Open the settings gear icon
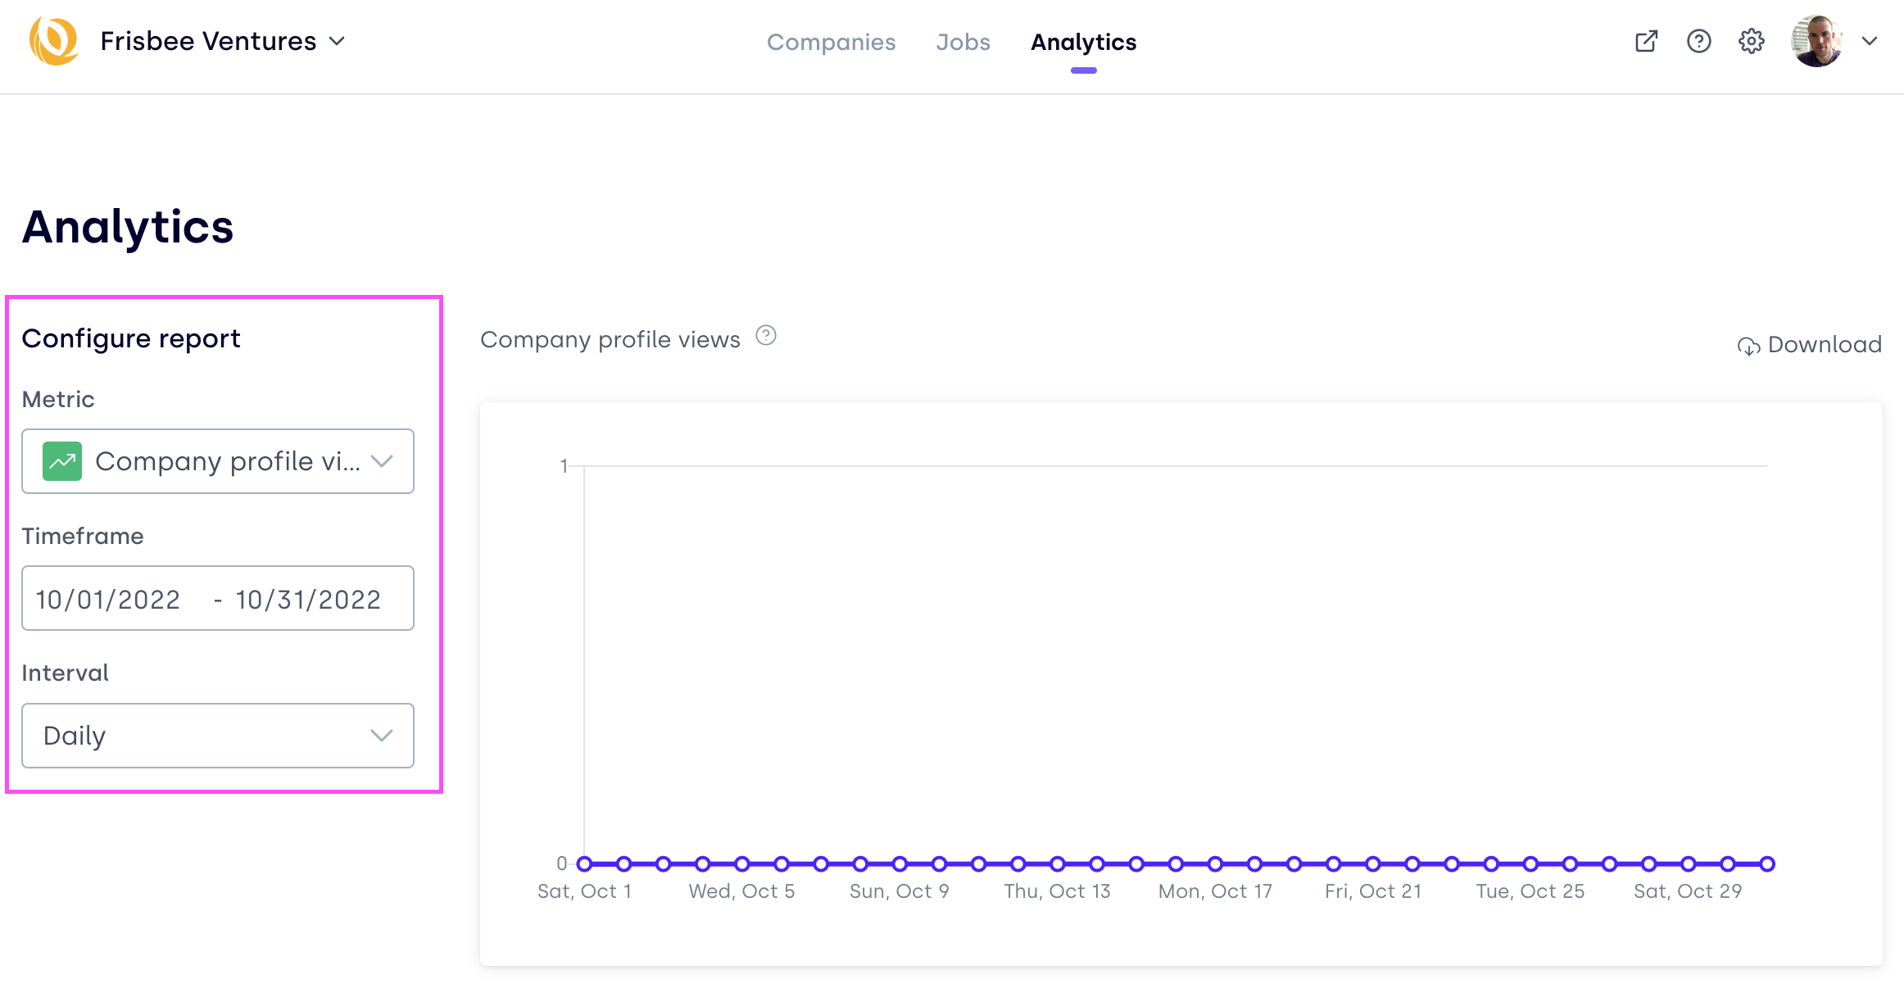The height and width of the screenshot is (1006, 1904). coord(1751,41)
